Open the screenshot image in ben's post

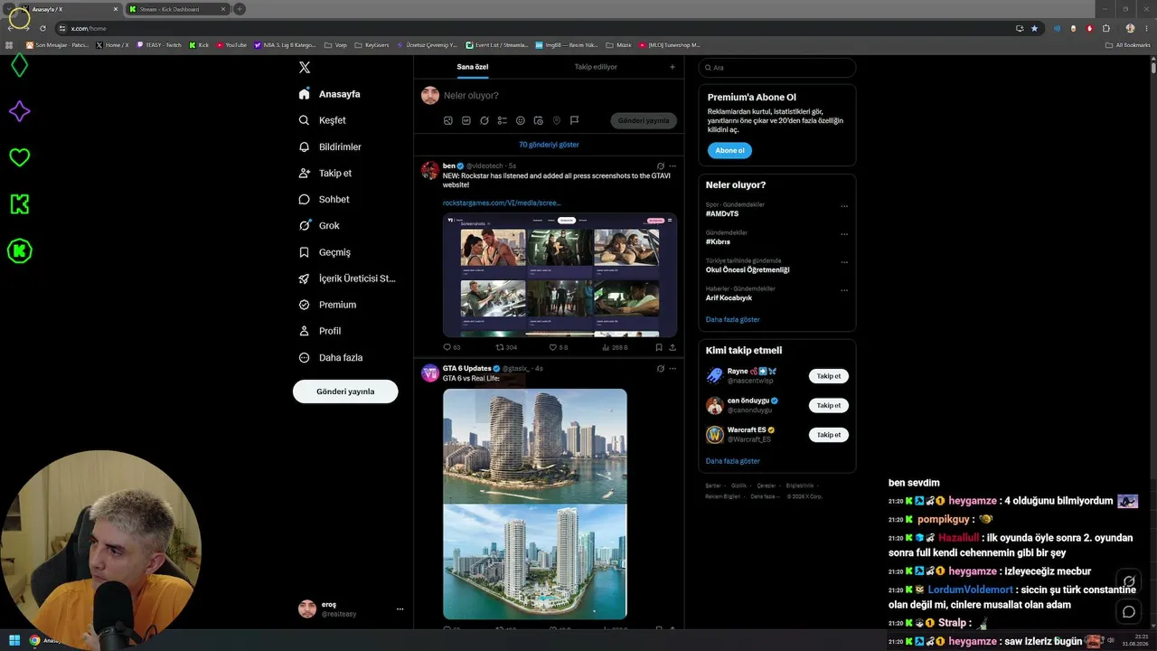[560, 275]
